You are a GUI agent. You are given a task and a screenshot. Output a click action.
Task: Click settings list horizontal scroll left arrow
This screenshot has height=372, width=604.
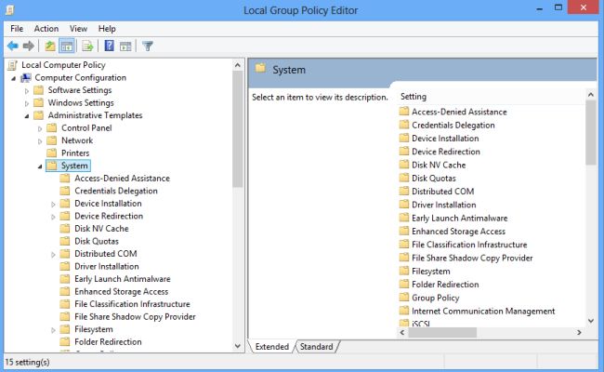click(x=402, y=332)
